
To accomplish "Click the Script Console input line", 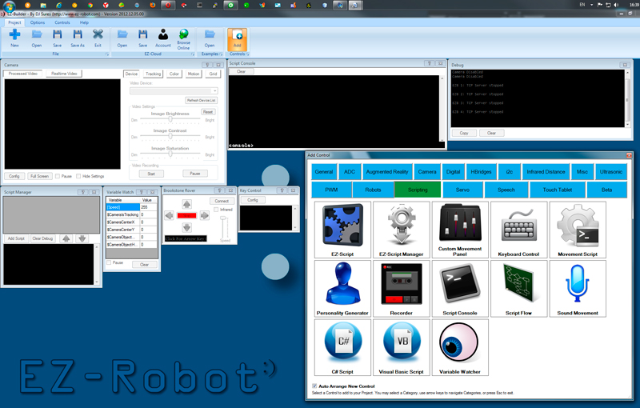I will [336, 145].
